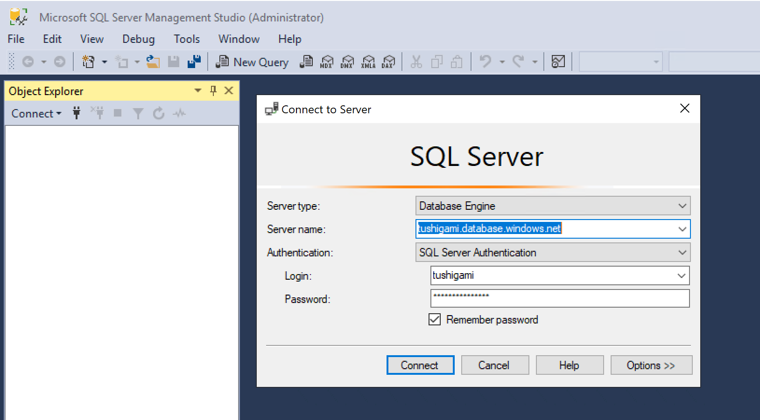Open the Server type dropdown
Screen dimensions: 760x420
[x=682, y=206]
